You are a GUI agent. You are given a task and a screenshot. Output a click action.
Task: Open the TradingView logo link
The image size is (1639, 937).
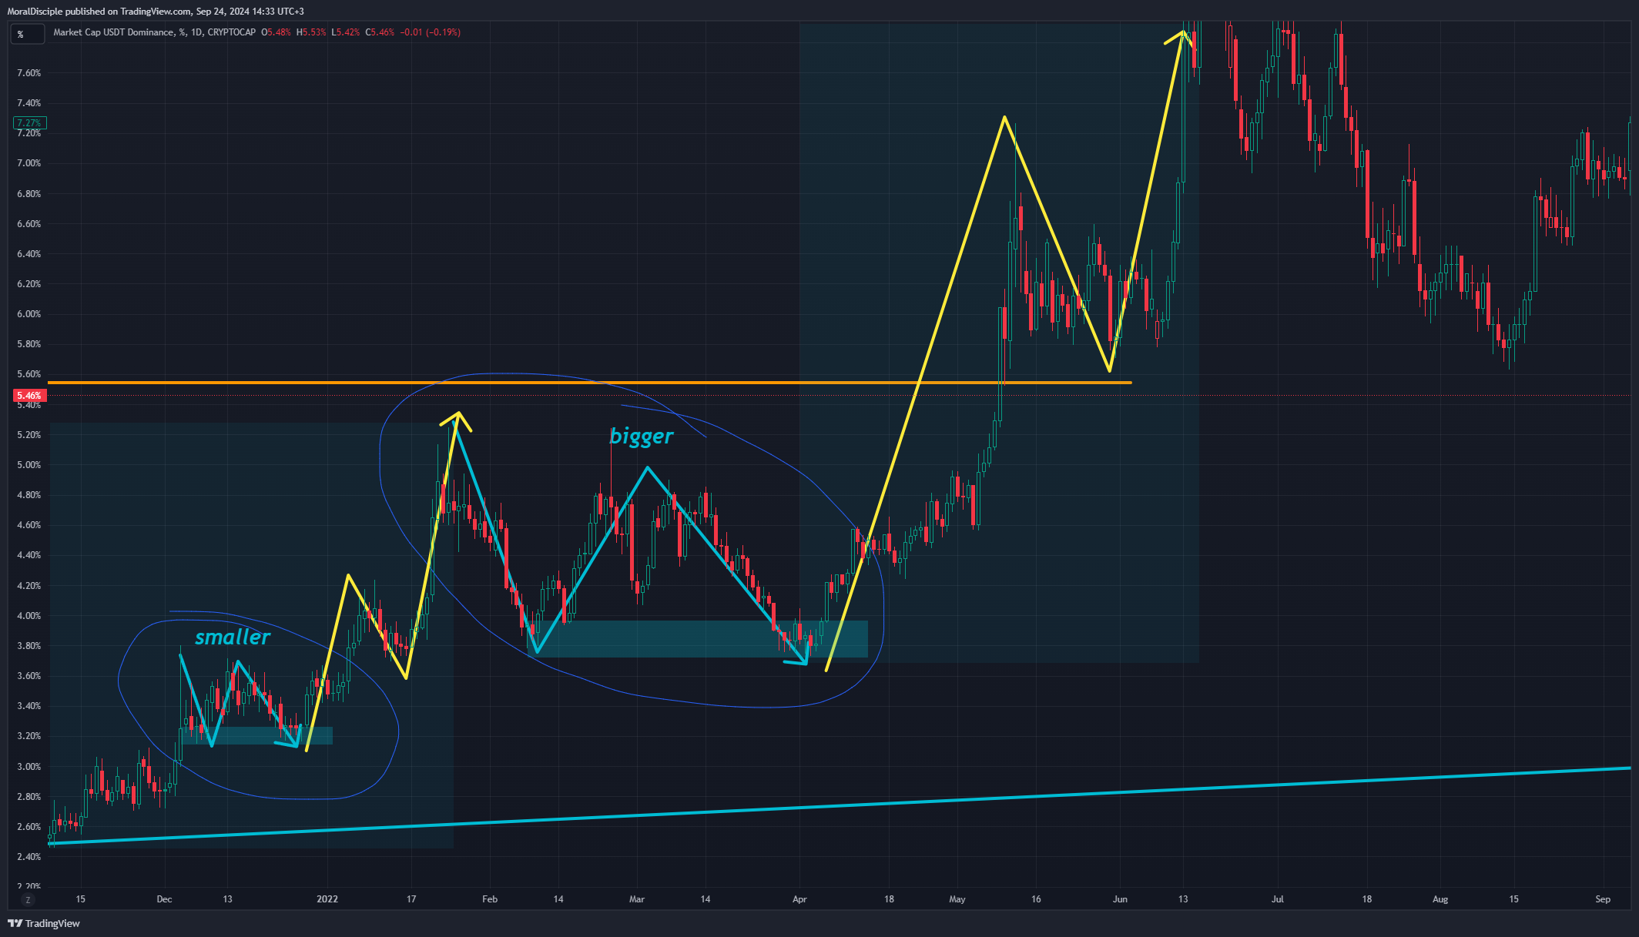44,923
